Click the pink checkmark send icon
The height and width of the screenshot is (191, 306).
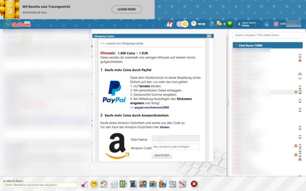click(x=84, y=184)
